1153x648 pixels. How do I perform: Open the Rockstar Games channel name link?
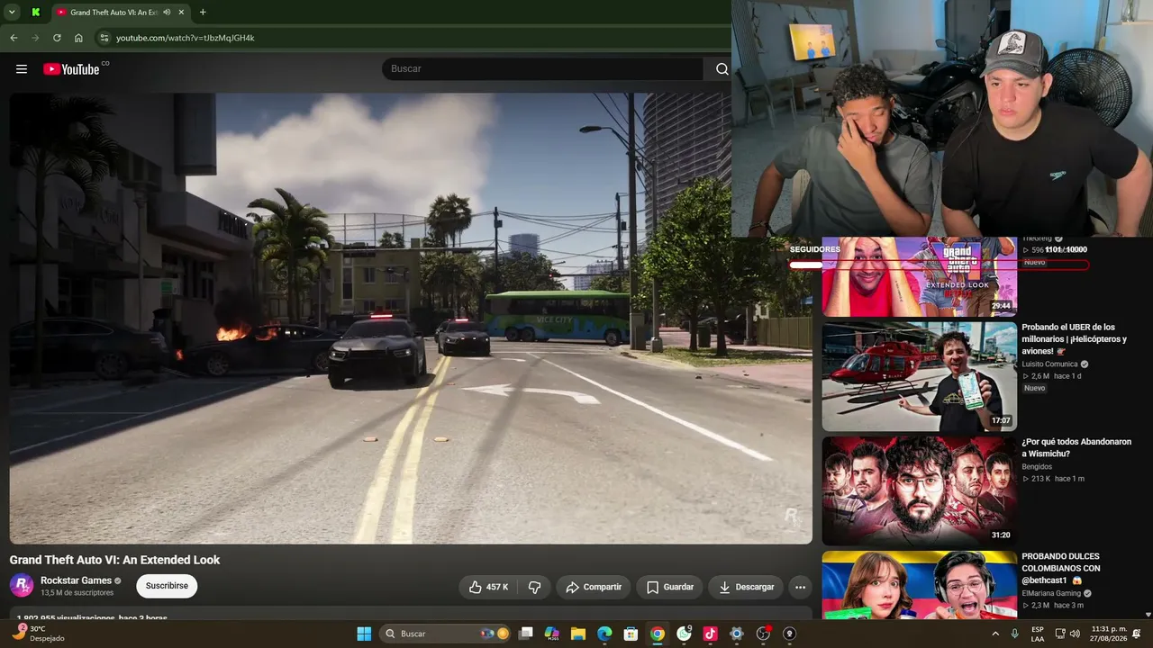tap(76, 580)
